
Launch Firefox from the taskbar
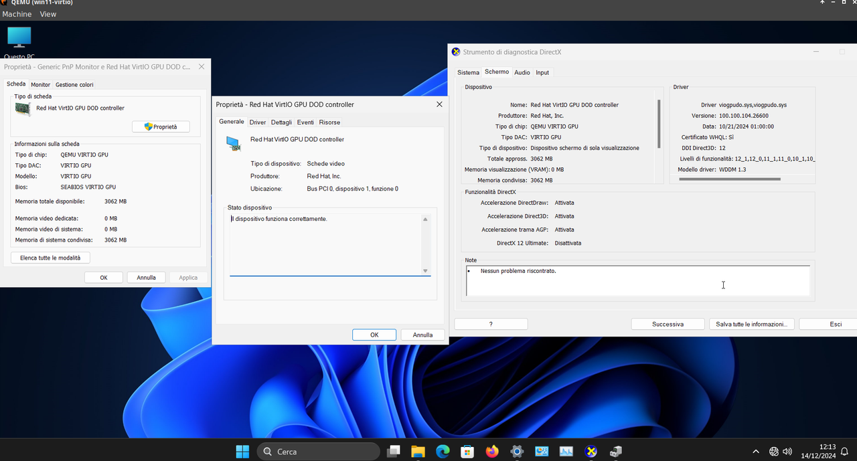coord(492,452)
